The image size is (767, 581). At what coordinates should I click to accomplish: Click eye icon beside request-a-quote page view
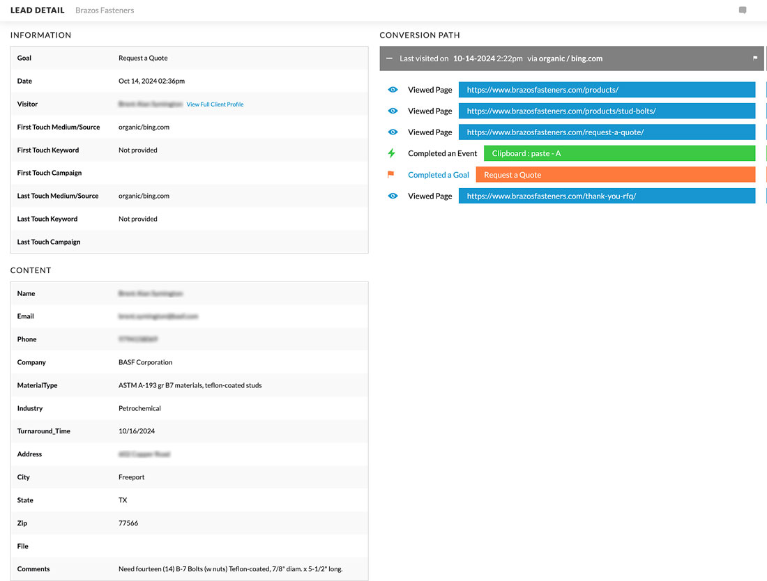click(393, 132)
